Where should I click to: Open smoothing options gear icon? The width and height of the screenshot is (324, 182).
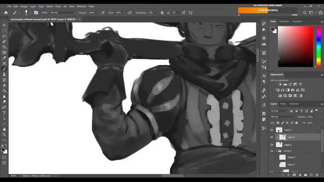(x=162, y=13)
